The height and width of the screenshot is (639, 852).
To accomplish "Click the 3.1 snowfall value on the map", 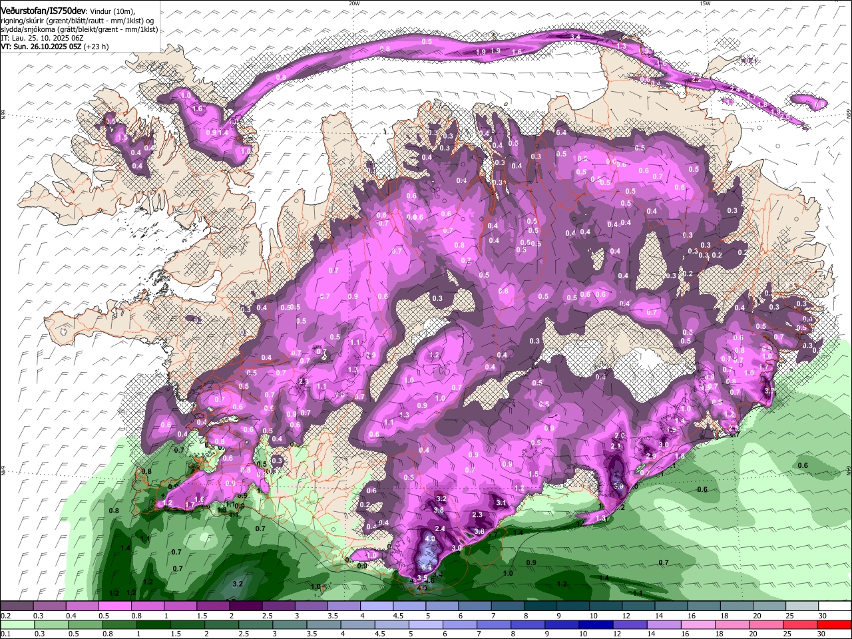I will [501, 503].
